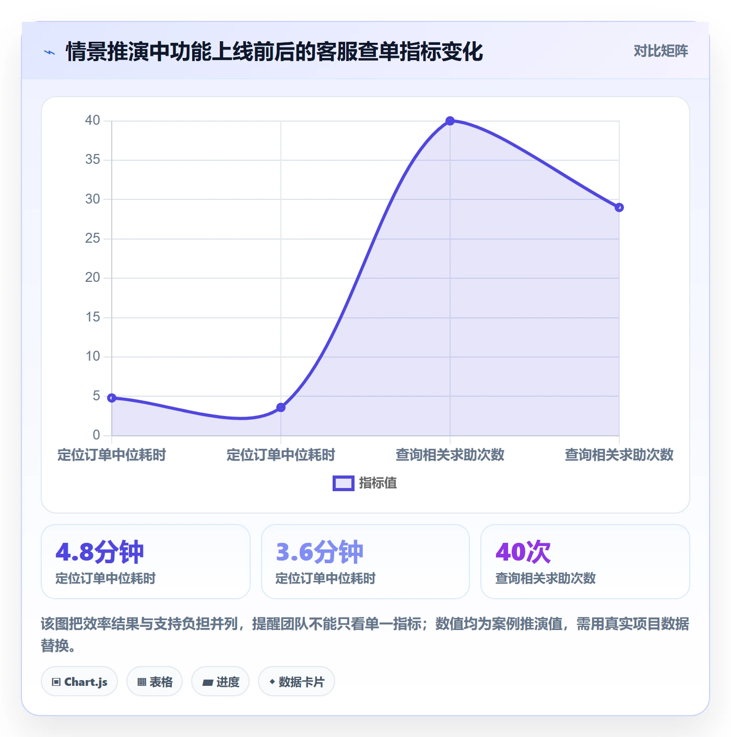Click 定位订单中位耗时 label under 3.6分钟
This screenshot has width=731, height=737.
click(x=325, y=578)
